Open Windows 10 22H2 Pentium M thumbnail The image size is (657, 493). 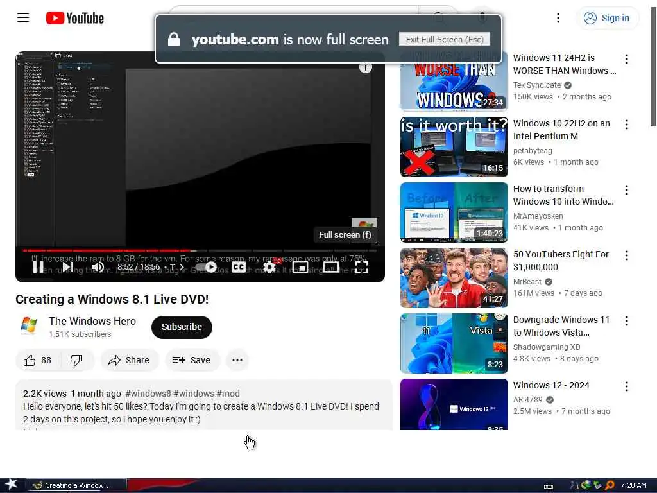tap(454, 147)
